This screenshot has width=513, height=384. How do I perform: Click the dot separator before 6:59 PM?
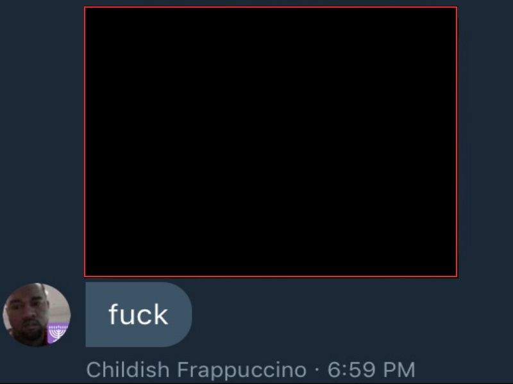[317, 370]
